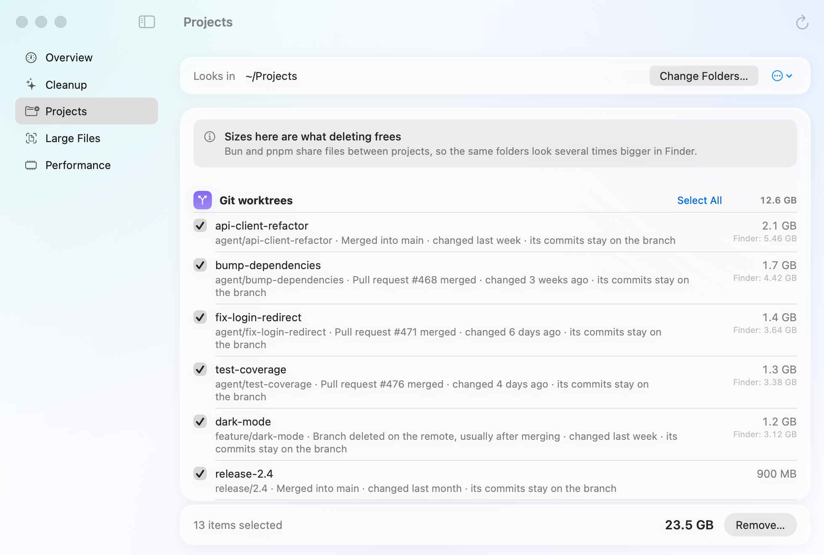Deselect the release-2.4 checkbox
The width and height of the screenshot is (824, 555).
click(x=200, y=474)
